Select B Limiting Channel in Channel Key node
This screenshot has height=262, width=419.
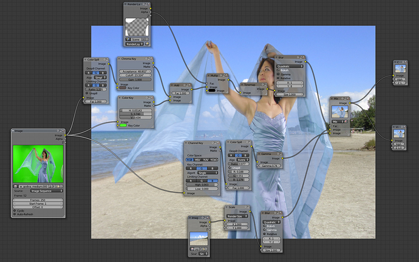213,181
